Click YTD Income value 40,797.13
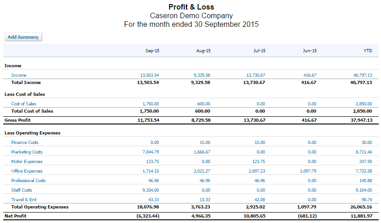 362,75
